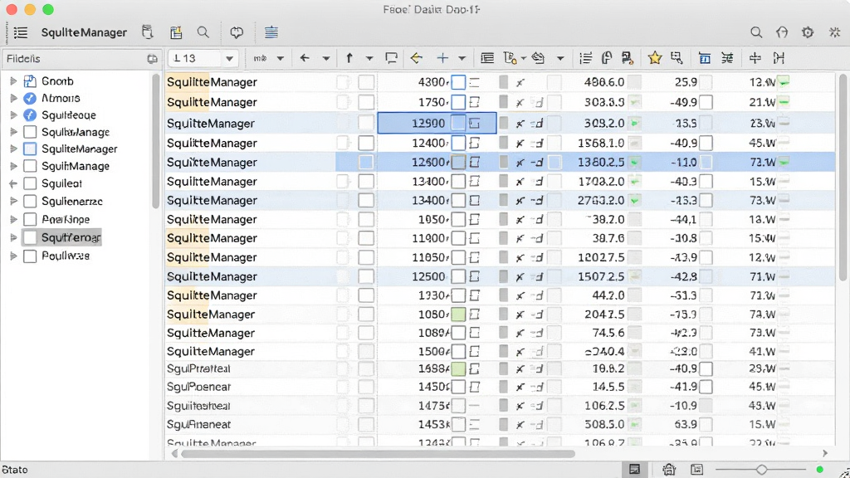Toggle the Squiltarlanage tree checkbox
The height and width of the screenshot is (478, 850).
[x=31, y=132]
